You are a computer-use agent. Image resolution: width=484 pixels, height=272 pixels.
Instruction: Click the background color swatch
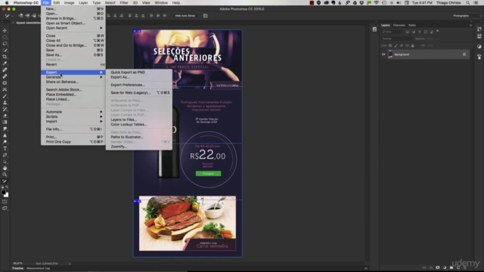(7, 195)
